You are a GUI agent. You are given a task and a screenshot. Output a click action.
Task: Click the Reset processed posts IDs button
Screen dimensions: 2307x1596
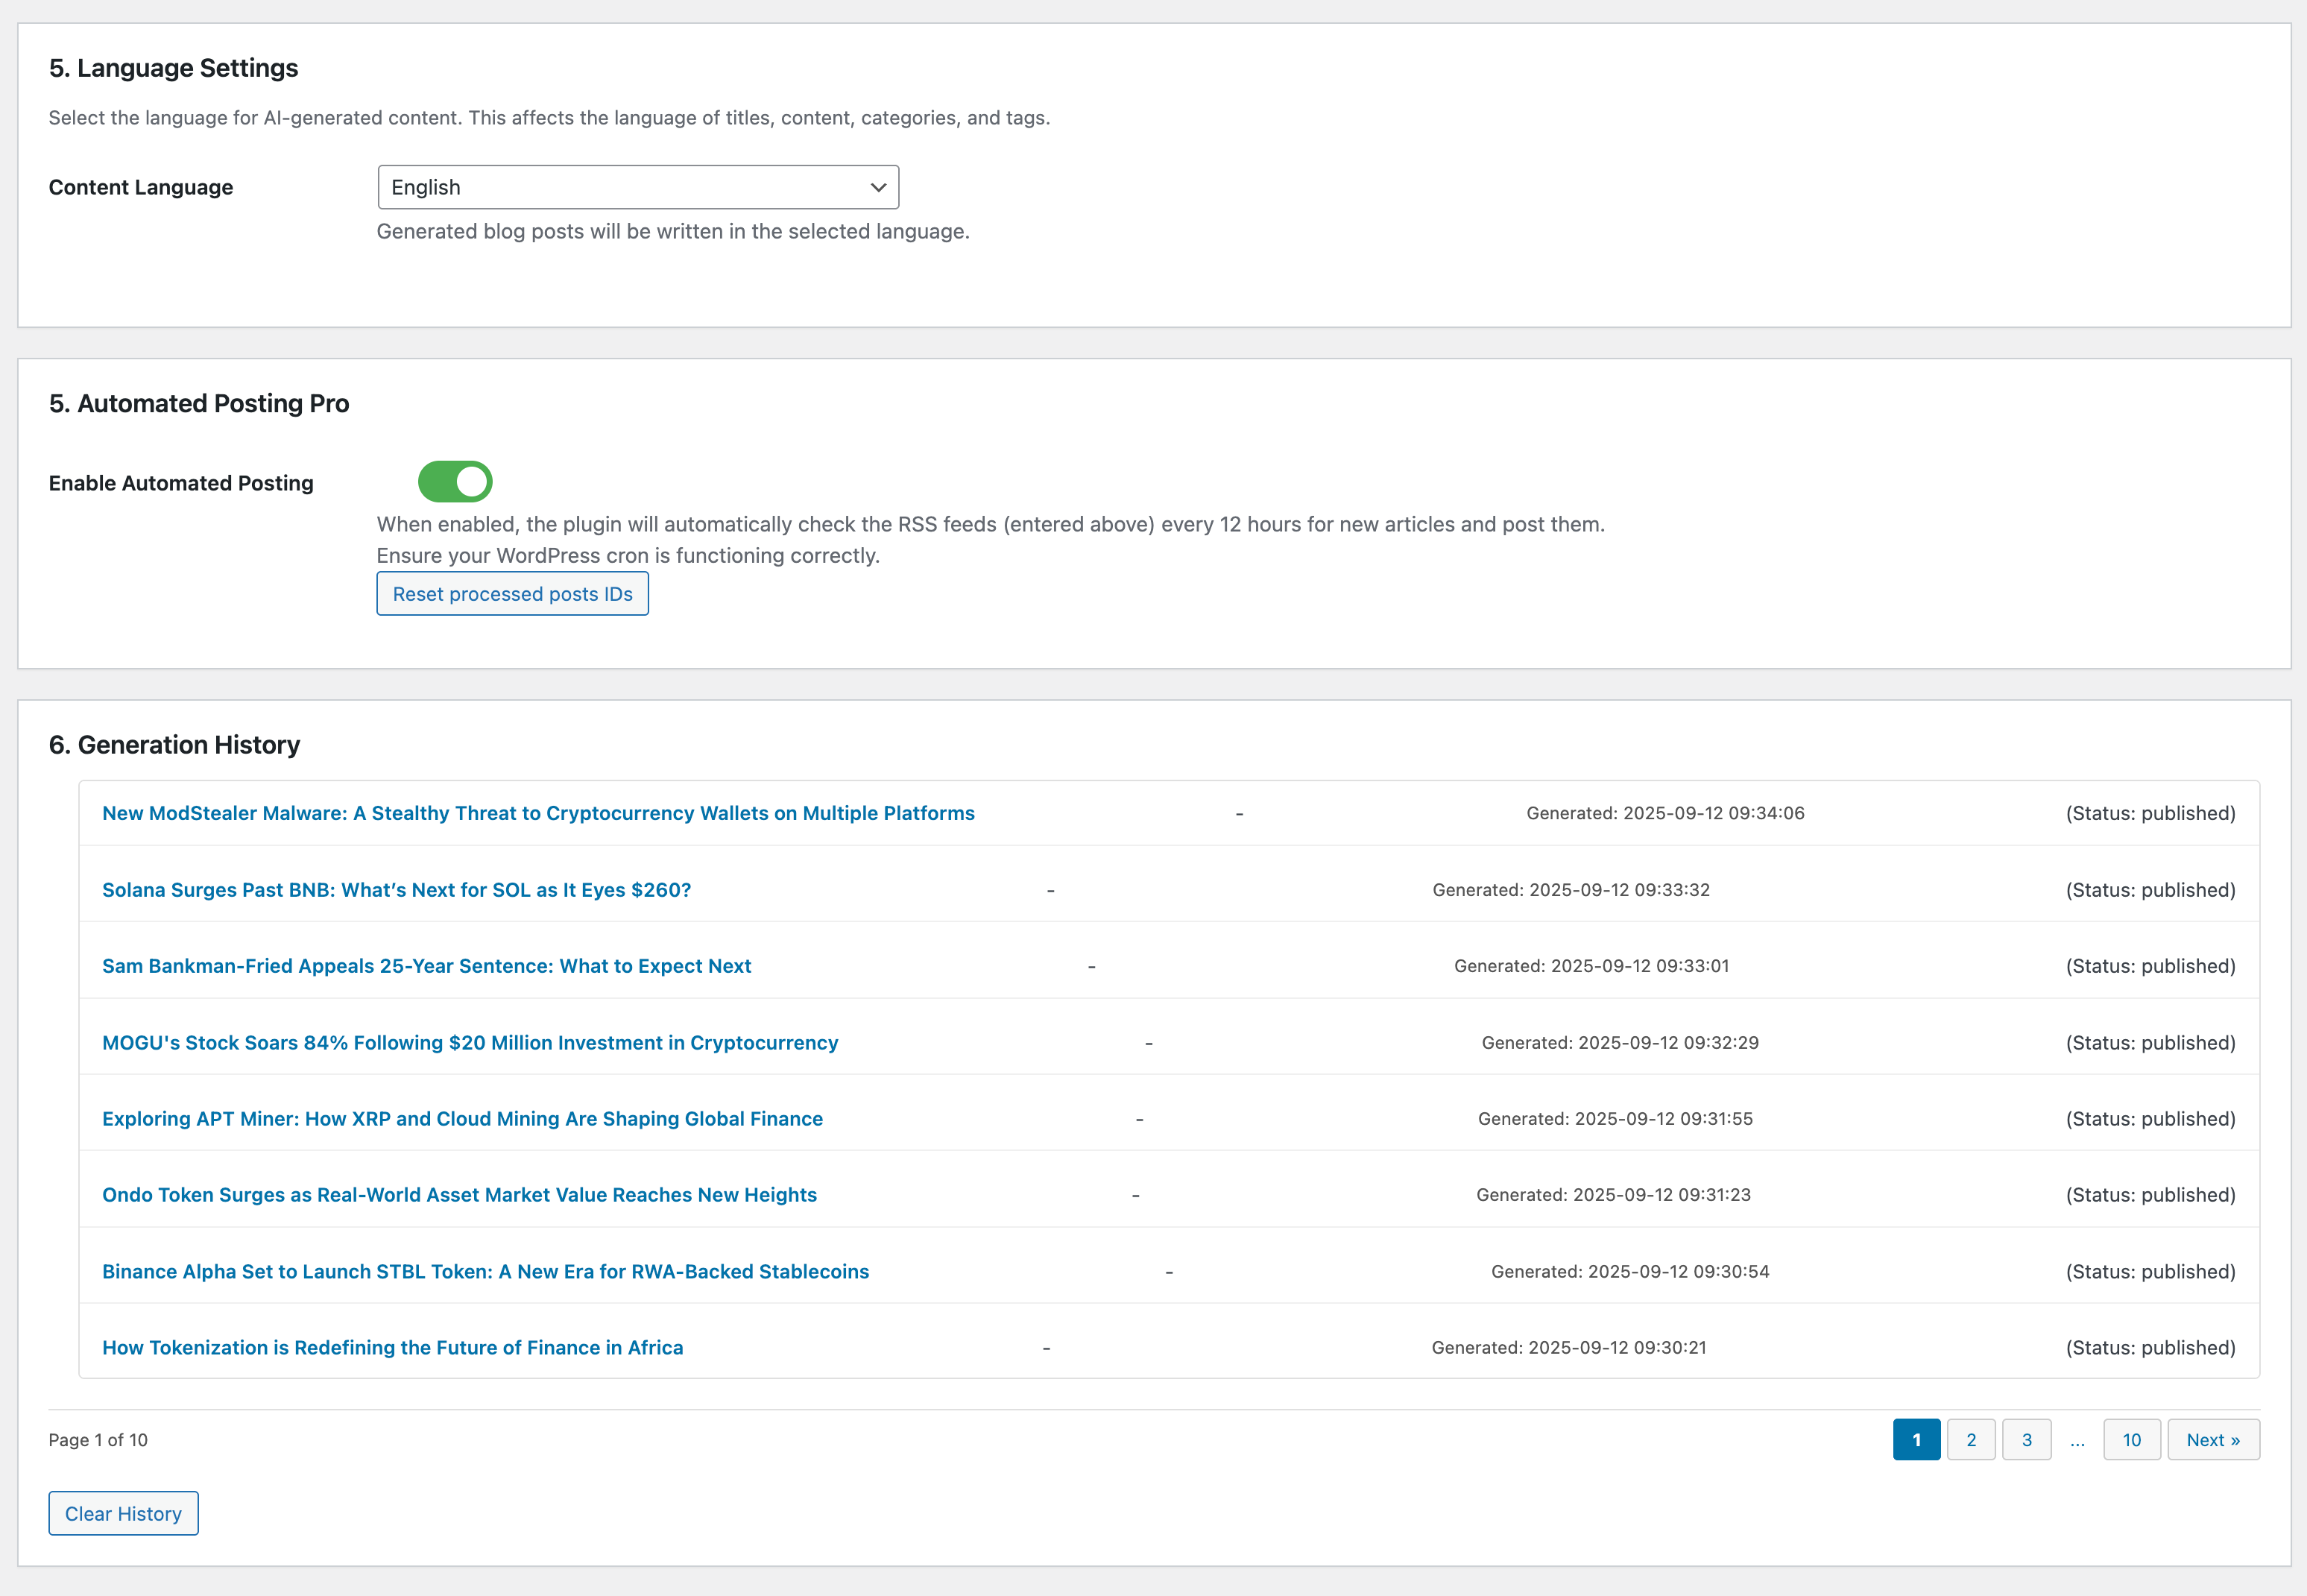[x=512, y=593]
